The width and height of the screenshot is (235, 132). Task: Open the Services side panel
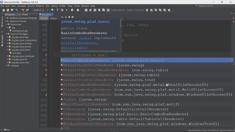point(2,21)
